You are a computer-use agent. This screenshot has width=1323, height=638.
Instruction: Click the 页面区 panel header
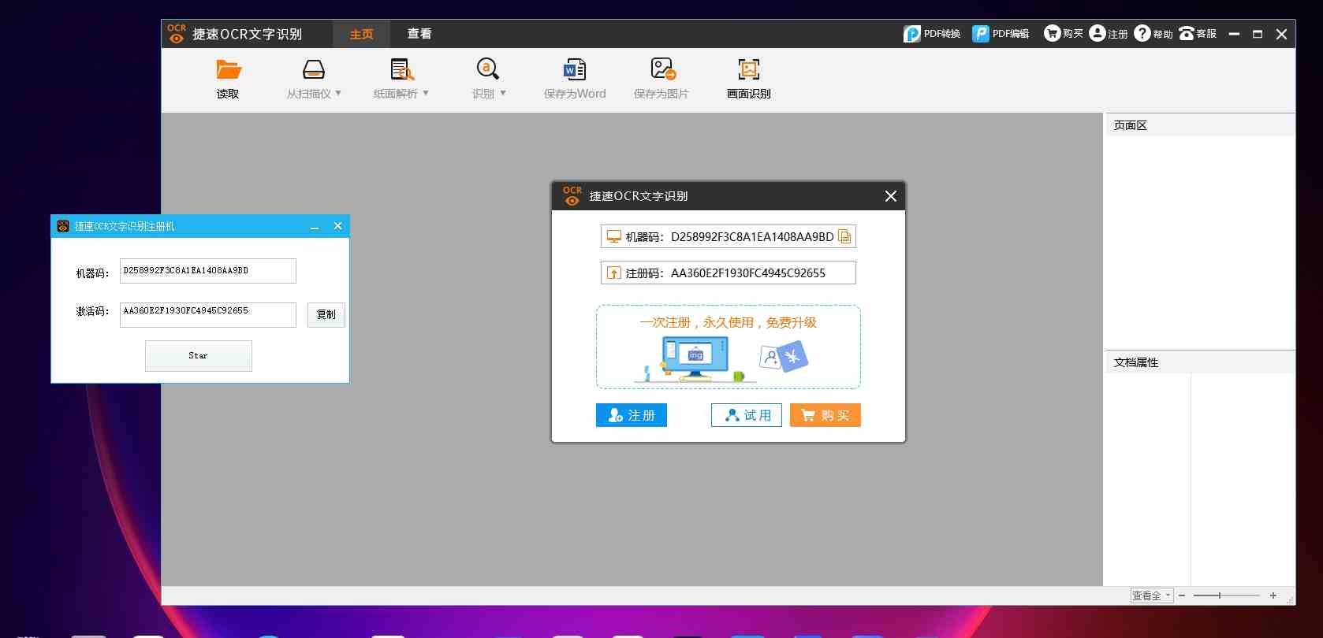coord(1200,125)
